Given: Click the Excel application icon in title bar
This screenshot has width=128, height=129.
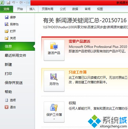Looking at the screenshot, I should [x=2, y=3].
